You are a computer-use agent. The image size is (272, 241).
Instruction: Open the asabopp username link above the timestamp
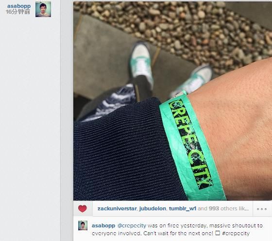(19, 6)
